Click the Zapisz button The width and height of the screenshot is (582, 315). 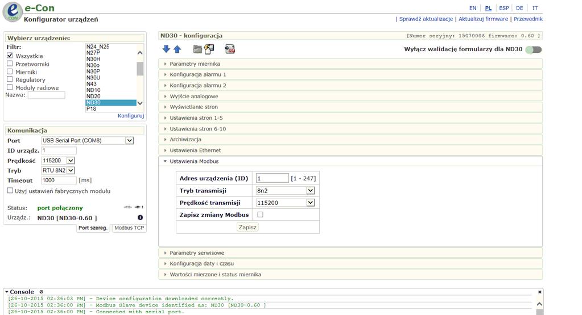tap(247, 227)
